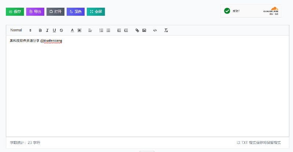Open the font color picker
The width and height of the screenshot is (293, 152).
pos(73,30)
